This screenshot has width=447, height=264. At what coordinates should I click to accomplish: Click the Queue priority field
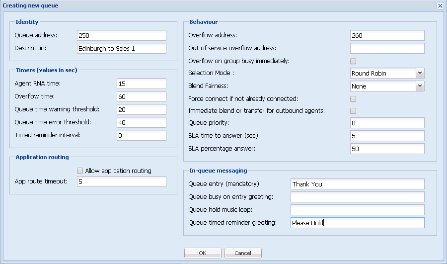pyautogui.click(x=387, y=123)
